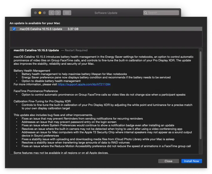Click the forward navigation arrow

[x=58, y=13]
